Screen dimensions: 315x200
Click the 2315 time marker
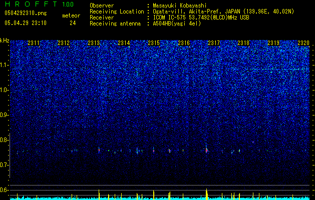click(154, 42)
